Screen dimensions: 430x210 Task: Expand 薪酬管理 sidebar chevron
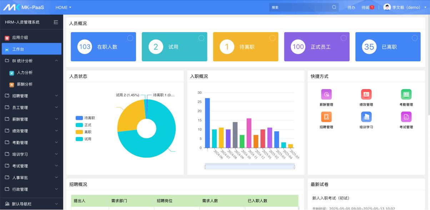click(x=56, y=119)
